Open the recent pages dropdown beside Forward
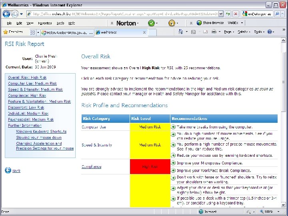The width and height of the screenshot is (288, 216). point(22,14)
